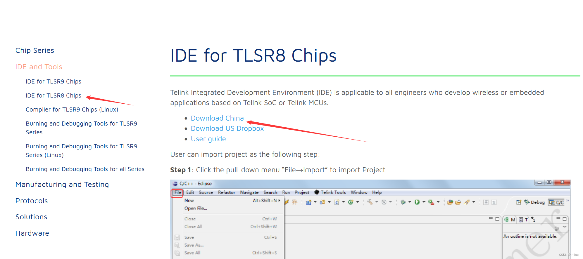Image resolution: width=583 pixels, height=259 pixels.
Task: Open Burning and Debugging Tools for all Series
Action: pyautogui.click(x=85, y=169)
